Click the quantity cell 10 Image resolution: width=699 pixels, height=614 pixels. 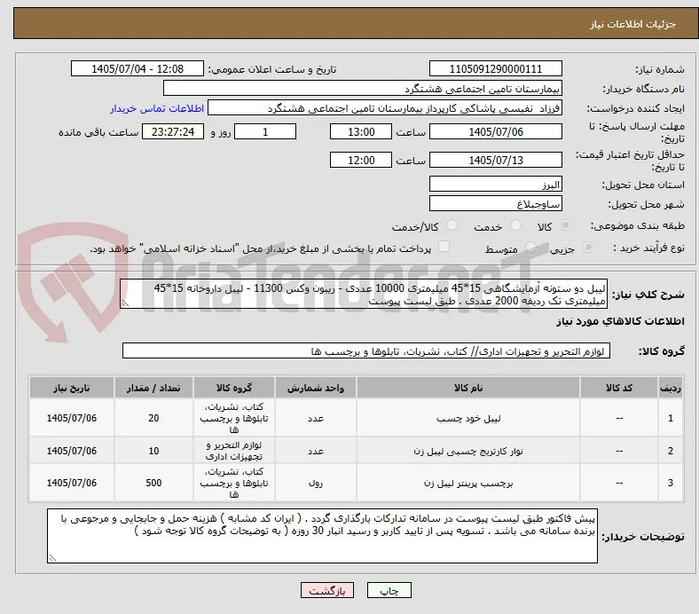pyautogui.click(x=153, y=451)
